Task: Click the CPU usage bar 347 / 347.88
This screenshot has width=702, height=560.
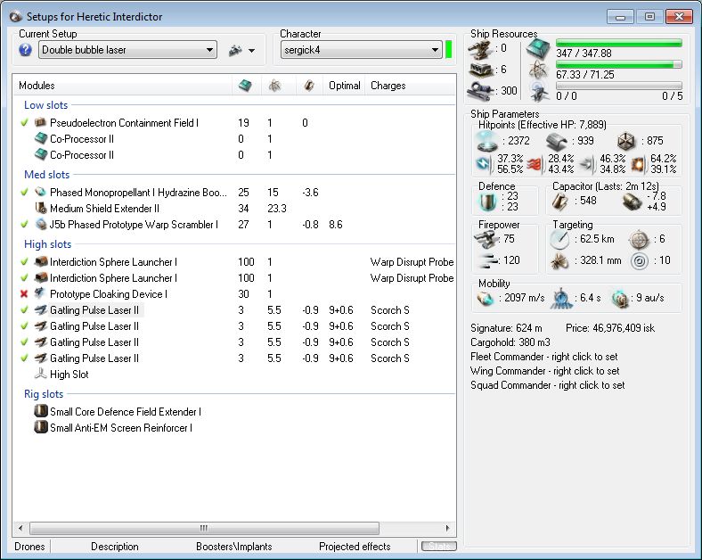Action: point(619,43)
